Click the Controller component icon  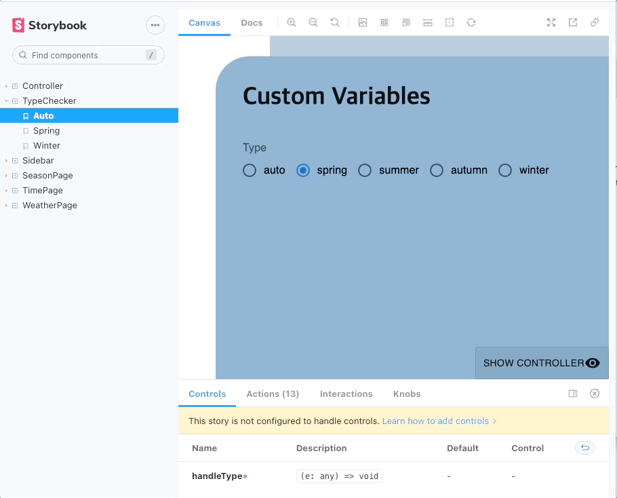click(x=15, y=85)
